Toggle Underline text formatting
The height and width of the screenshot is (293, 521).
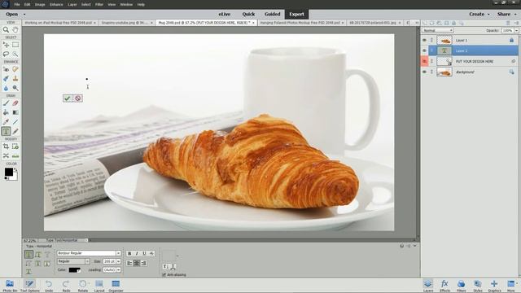pos(144,253)
